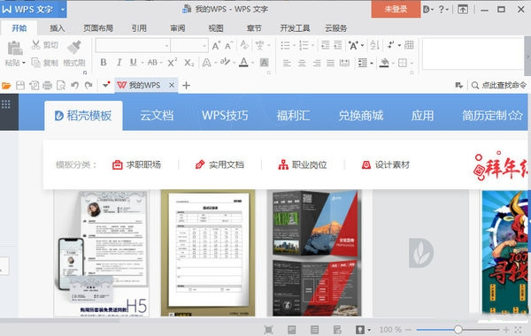Click the decrease indent icon
Viewport: 531px width, 336px height.
[x=325, y=45]
